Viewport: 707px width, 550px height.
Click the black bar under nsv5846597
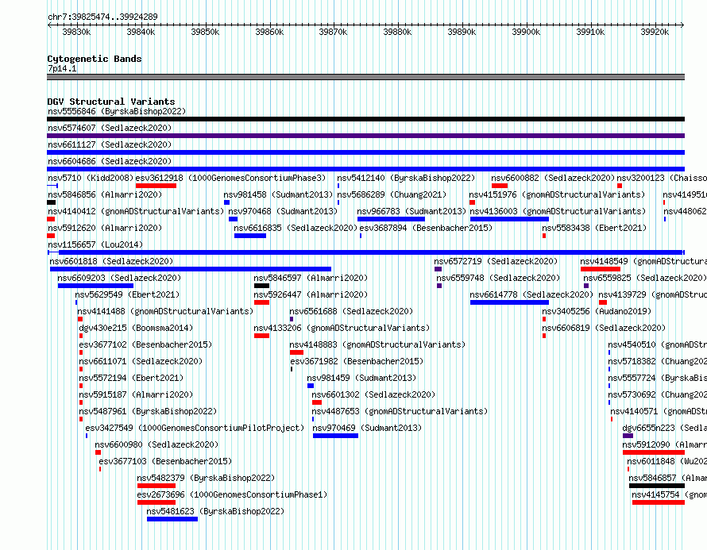tap(261, 286)
